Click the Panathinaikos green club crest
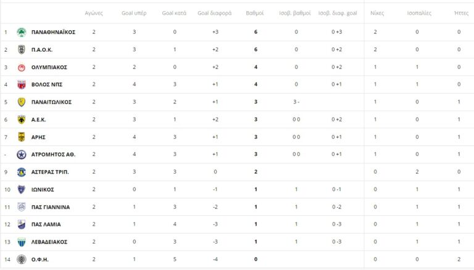This screenshot has width=474, height=270. click(x=21, y=32)
